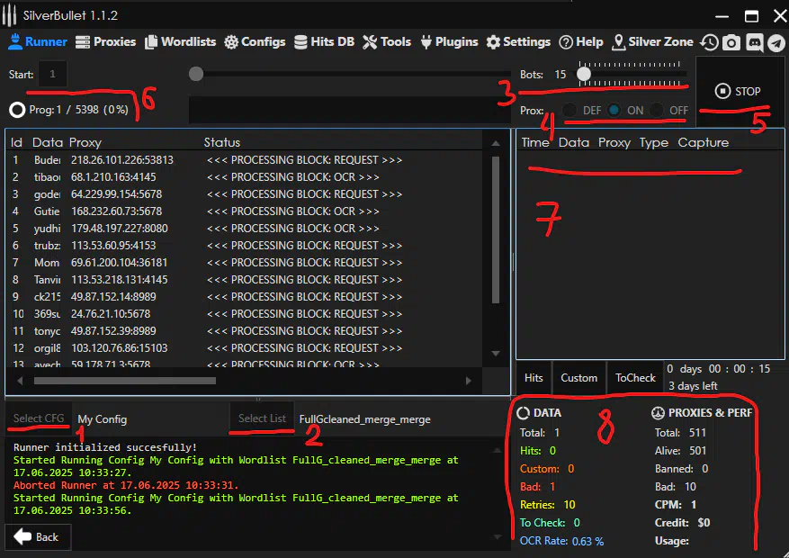
Task: Open the Runner tab
Action: [38, 41]
